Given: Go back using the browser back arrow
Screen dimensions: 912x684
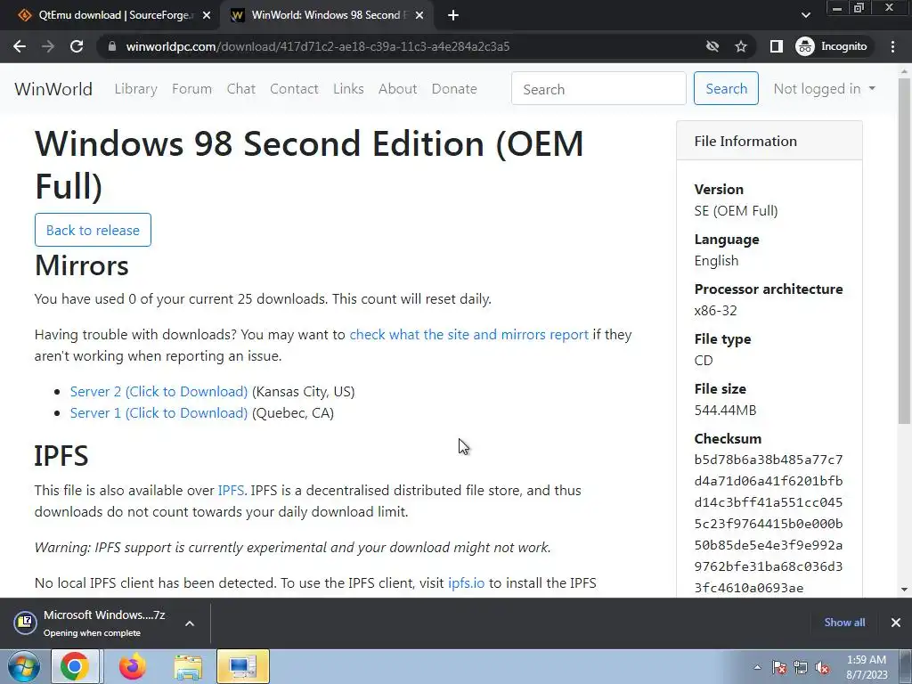Looking at the screenshot, I should [20, 46].
